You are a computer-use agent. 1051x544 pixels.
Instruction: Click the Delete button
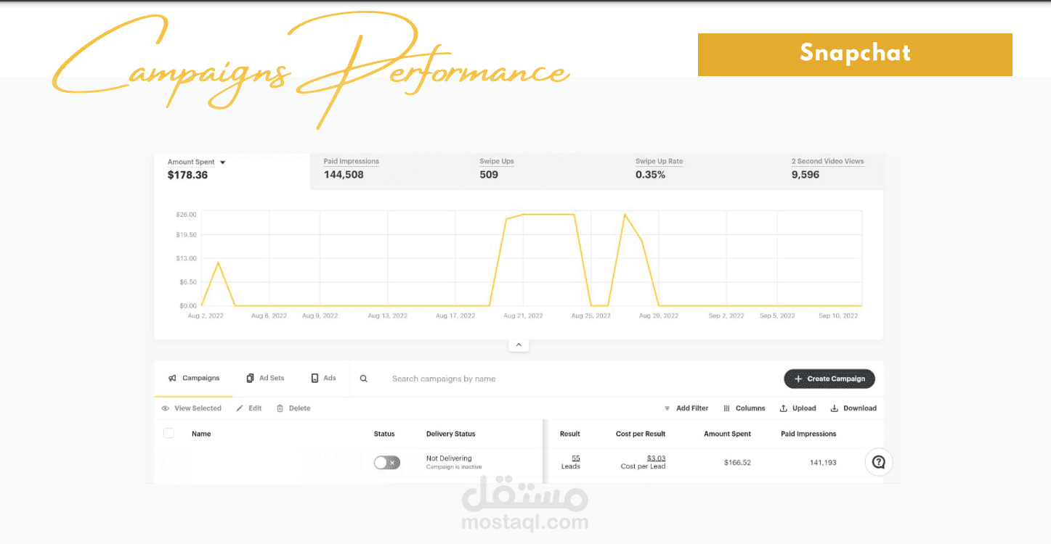pos(293,408)
